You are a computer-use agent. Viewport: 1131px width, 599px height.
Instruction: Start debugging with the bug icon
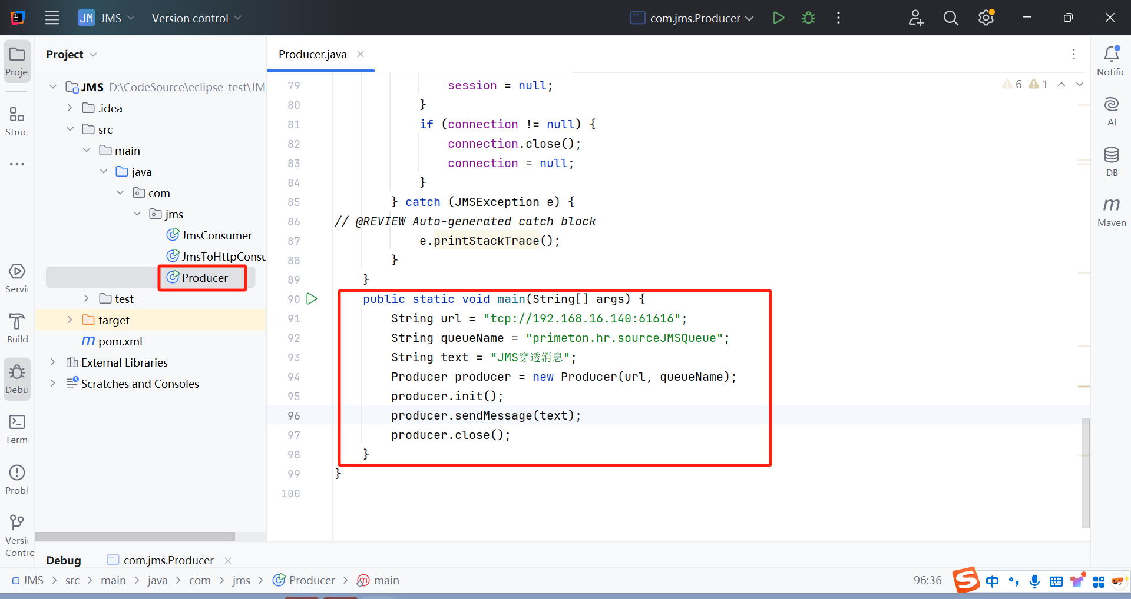point(808,18)
